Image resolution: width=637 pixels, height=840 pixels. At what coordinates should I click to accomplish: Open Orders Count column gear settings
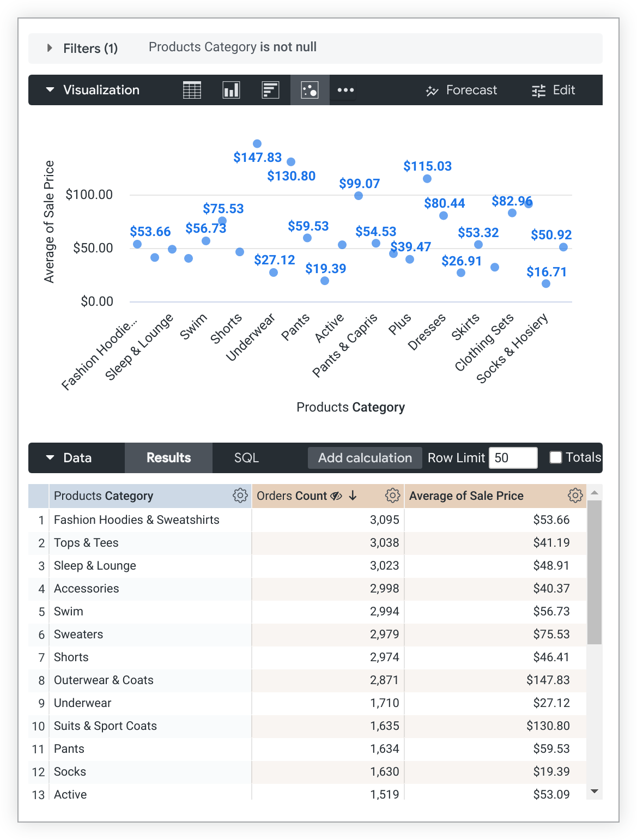392,495
